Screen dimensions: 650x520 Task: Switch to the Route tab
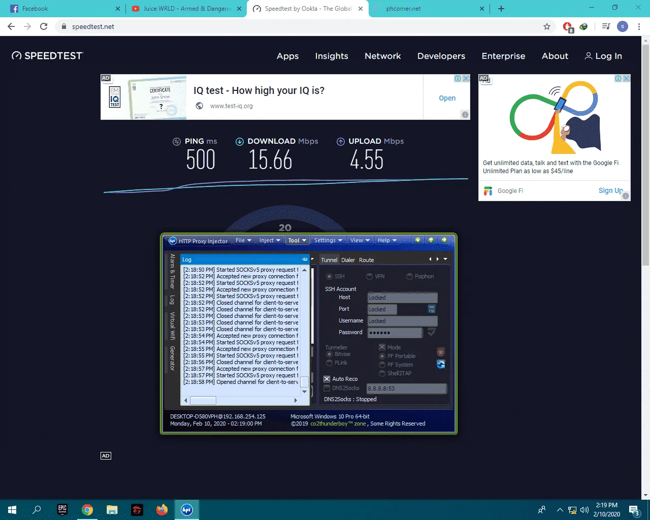(366, 260)
